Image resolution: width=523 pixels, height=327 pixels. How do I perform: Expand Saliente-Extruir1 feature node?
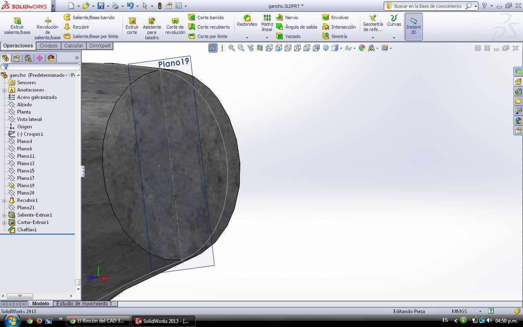(x=4, y=215)
